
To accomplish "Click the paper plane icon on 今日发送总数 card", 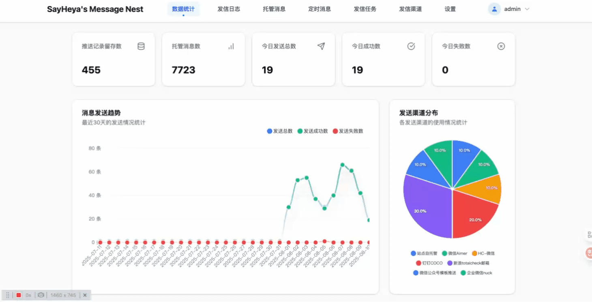I will [321, 46].
